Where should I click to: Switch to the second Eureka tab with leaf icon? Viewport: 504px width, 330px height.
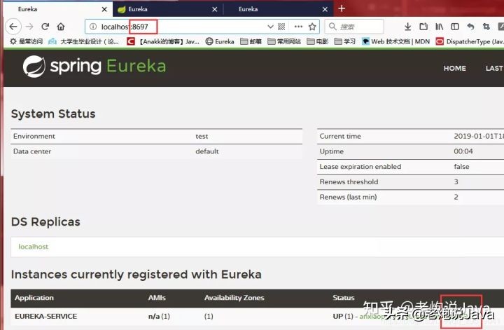coord(168,9)
